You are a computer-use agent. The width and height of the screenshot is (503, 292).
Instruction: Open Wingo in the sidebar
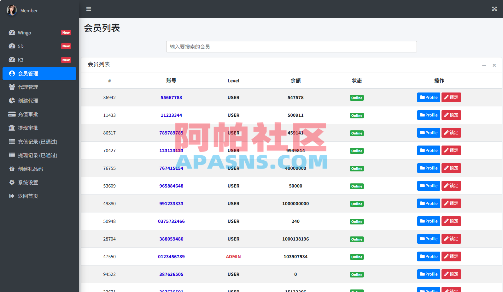pyautogui.click(x=39, y=33)
